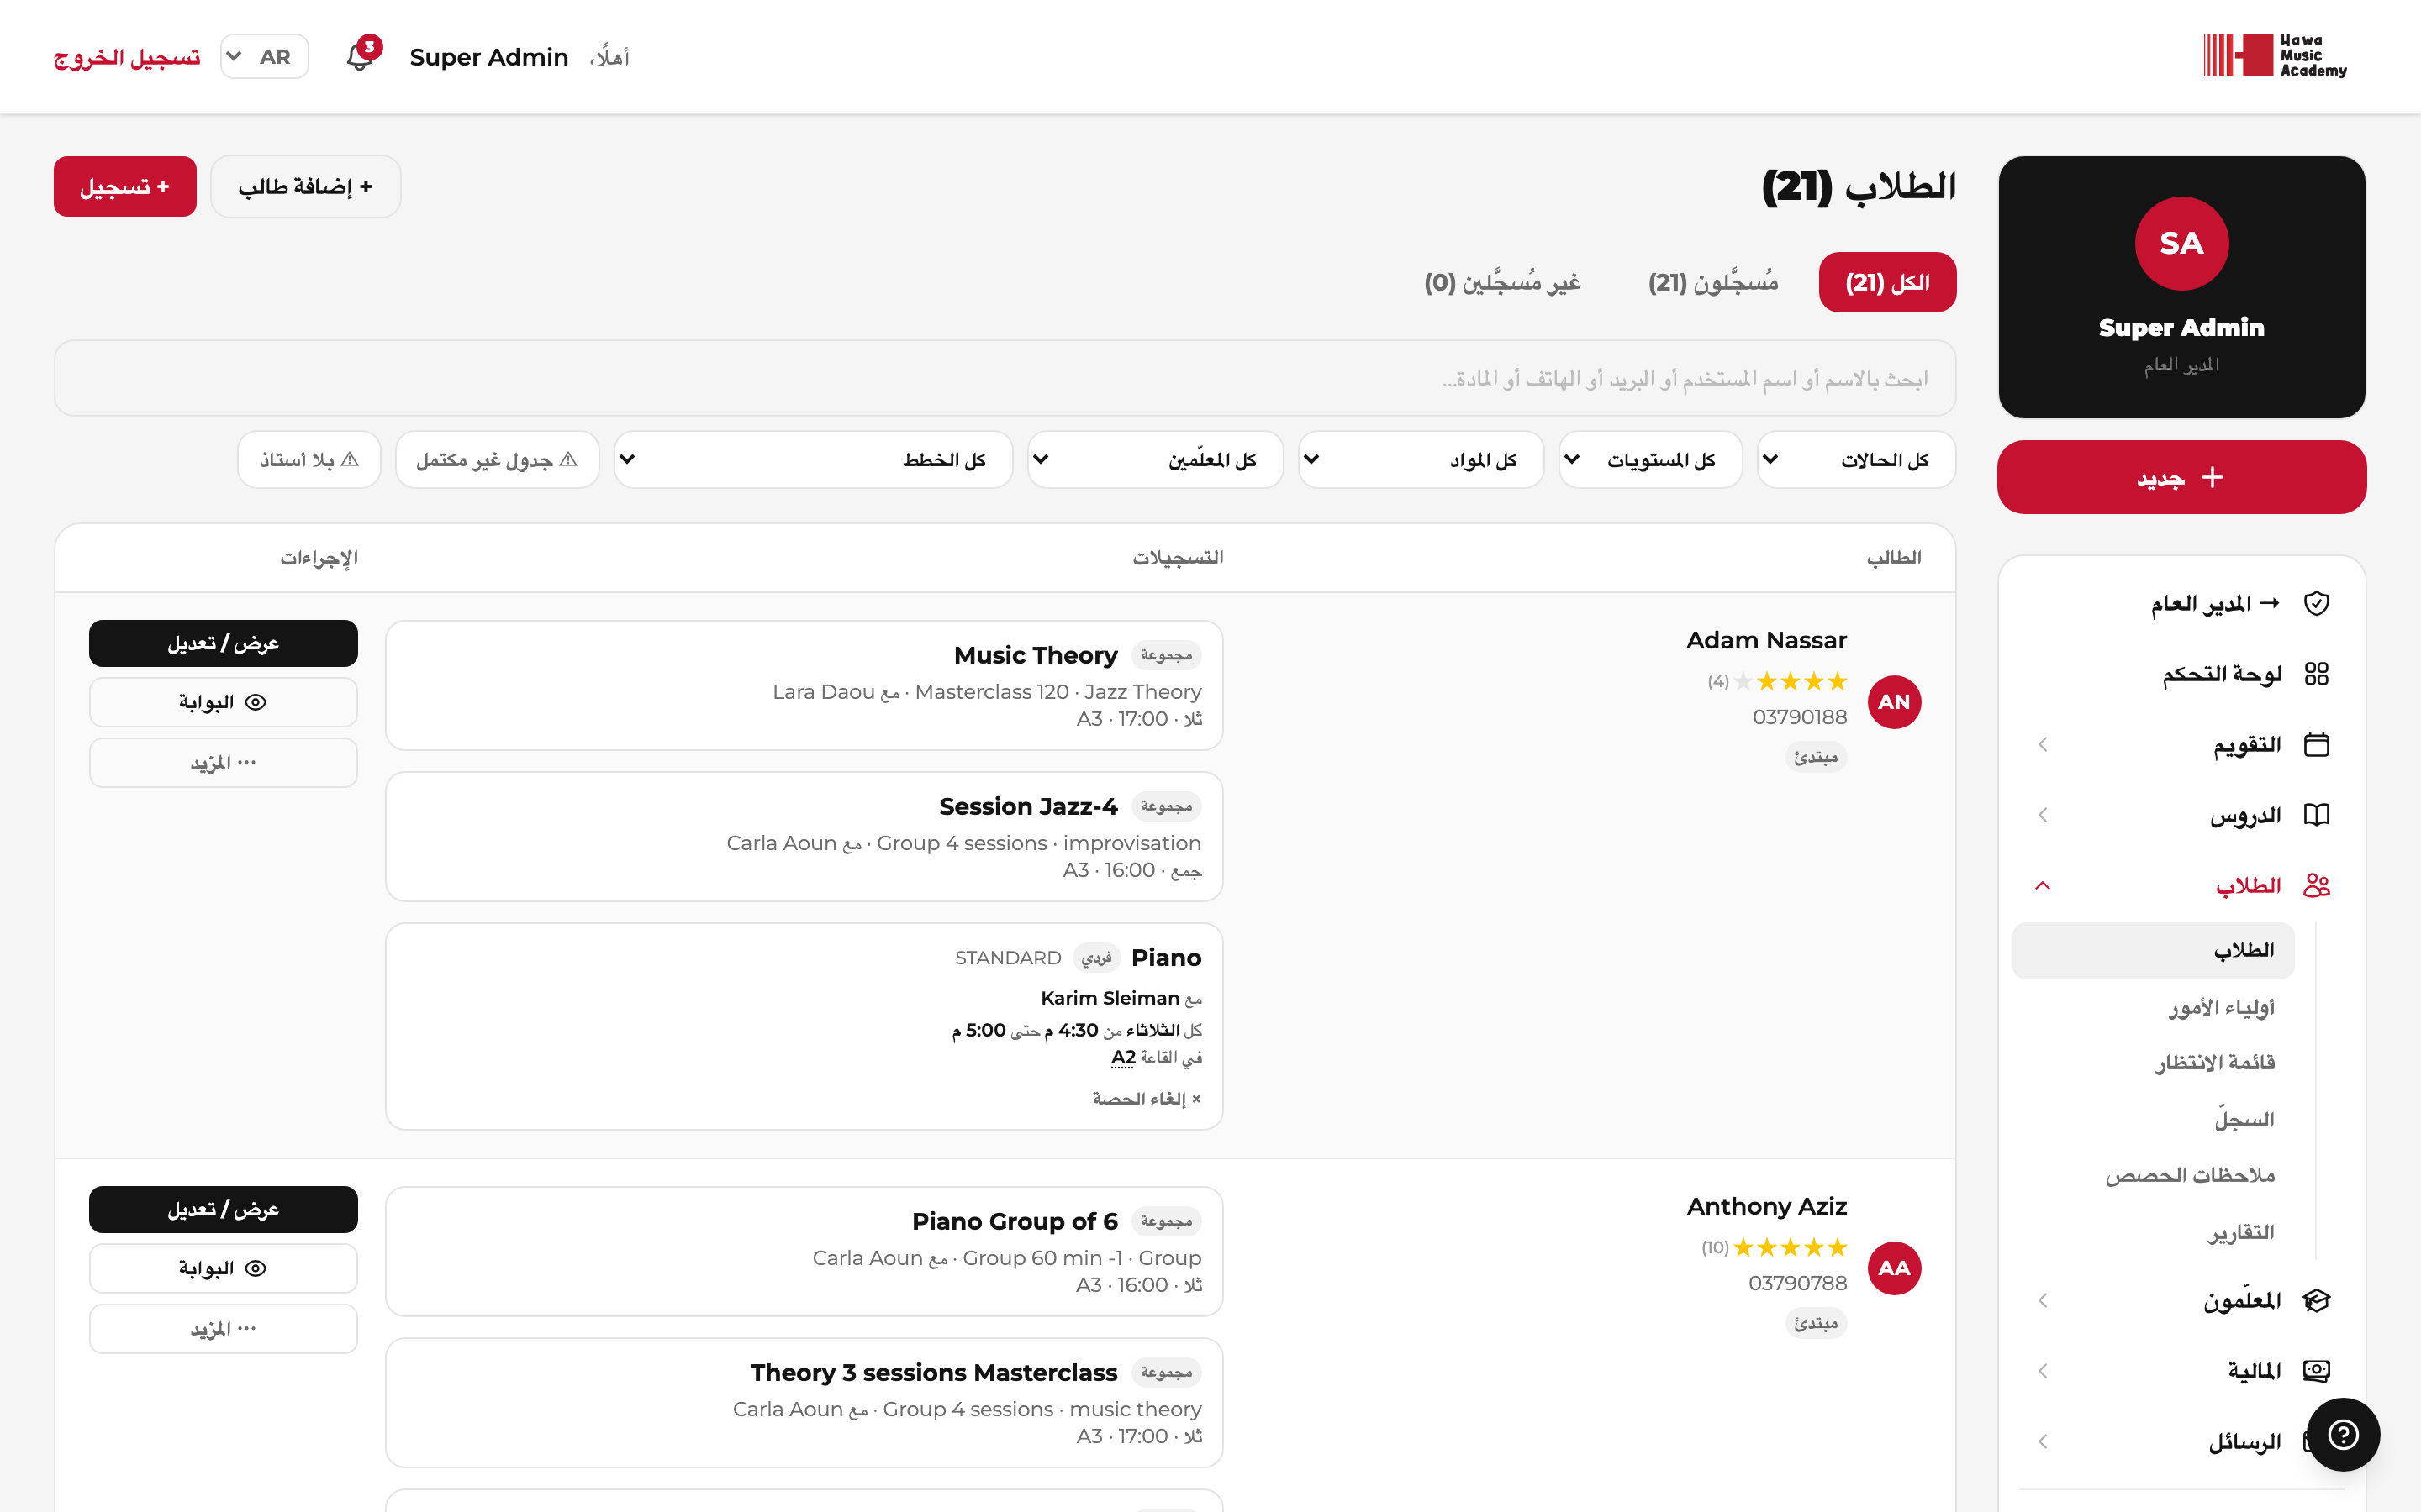2421x1512 pixels.
Task: Open the help question mark button
Action: 2343,1435
